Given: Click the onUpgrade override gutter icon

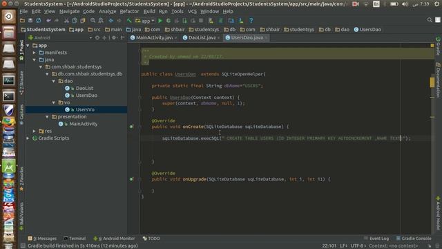Looking at the screenshot, I should 131,179.
